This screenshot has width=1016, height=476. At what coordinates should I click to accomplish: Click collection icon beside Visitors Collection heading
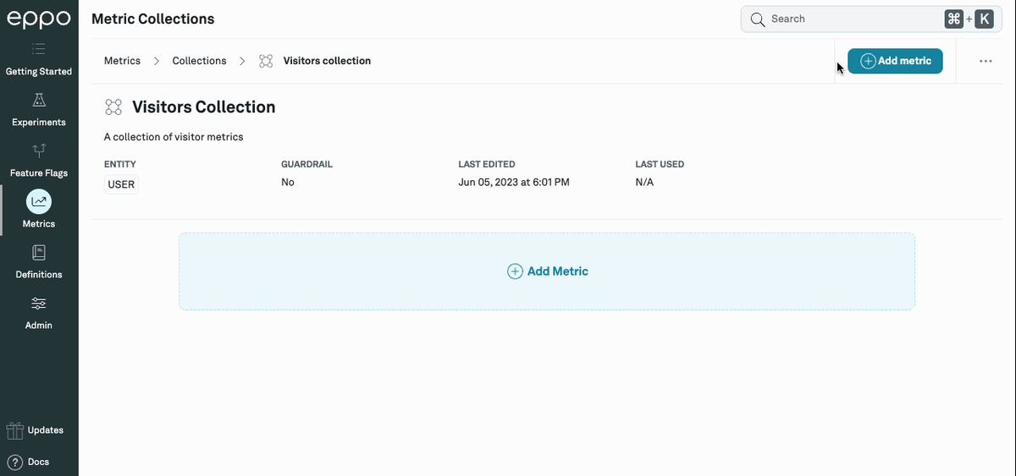tap(113, 107)
